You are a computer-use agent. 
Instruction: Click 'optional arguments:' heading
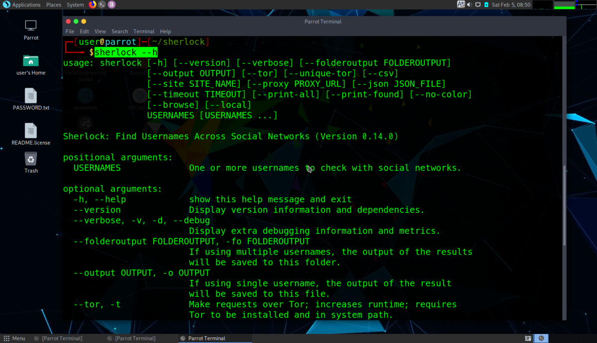tap(112, 189)
